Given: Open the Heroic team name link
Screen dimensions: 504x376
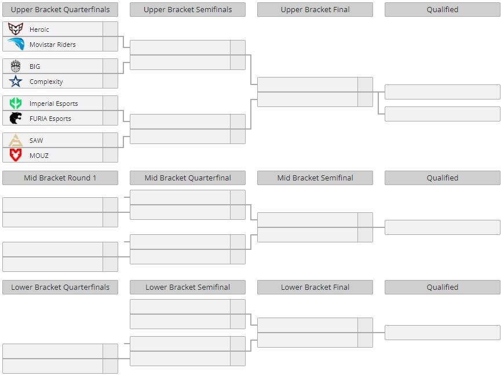Looking at the screenshot, I should (39, 30).
